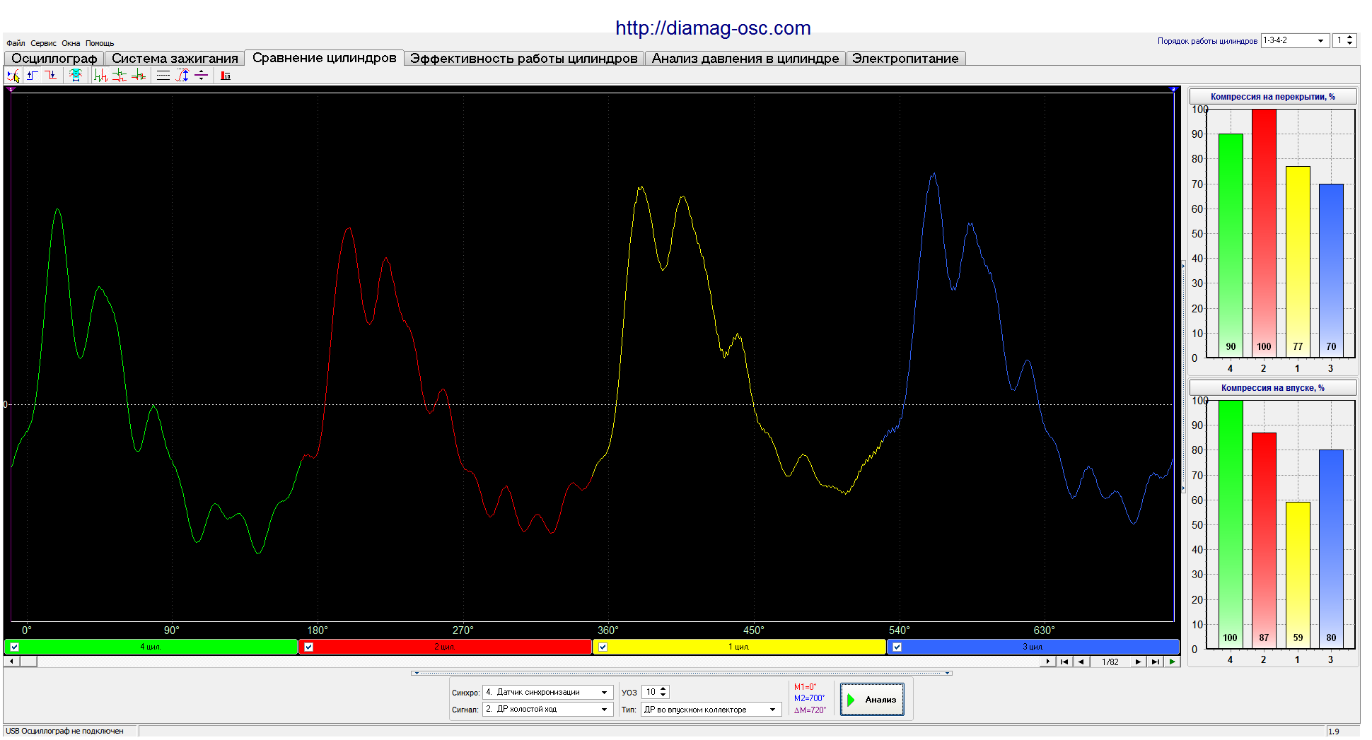This screenshot has height=740, width=1372.
Task: Start frame playback with green arrow
Action: pos(1173,662)
